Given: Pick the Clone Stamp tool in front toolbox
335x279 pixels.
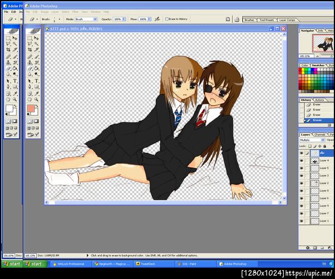Looking at the screenshot, I should point(30,63).
